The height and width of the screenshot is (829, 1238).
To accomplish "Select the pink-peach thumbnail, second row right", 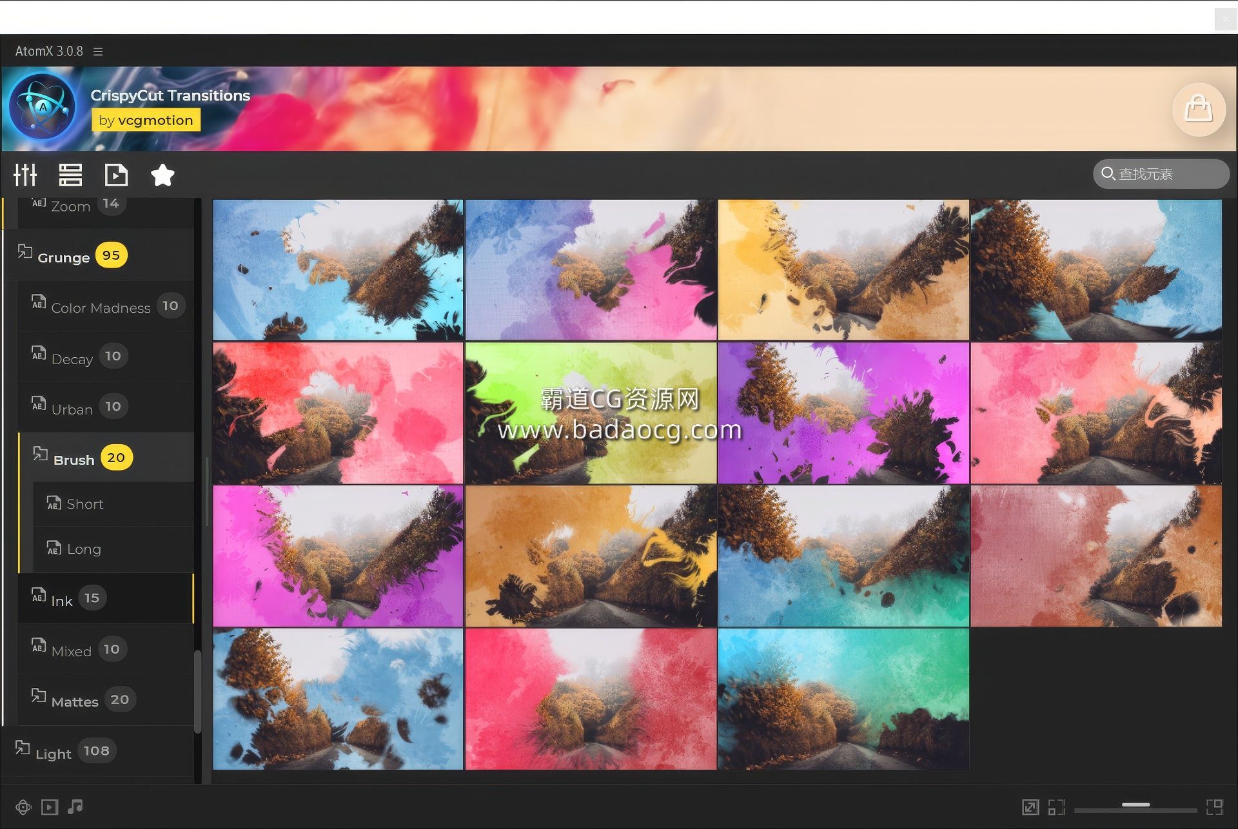I will 1096,413.
